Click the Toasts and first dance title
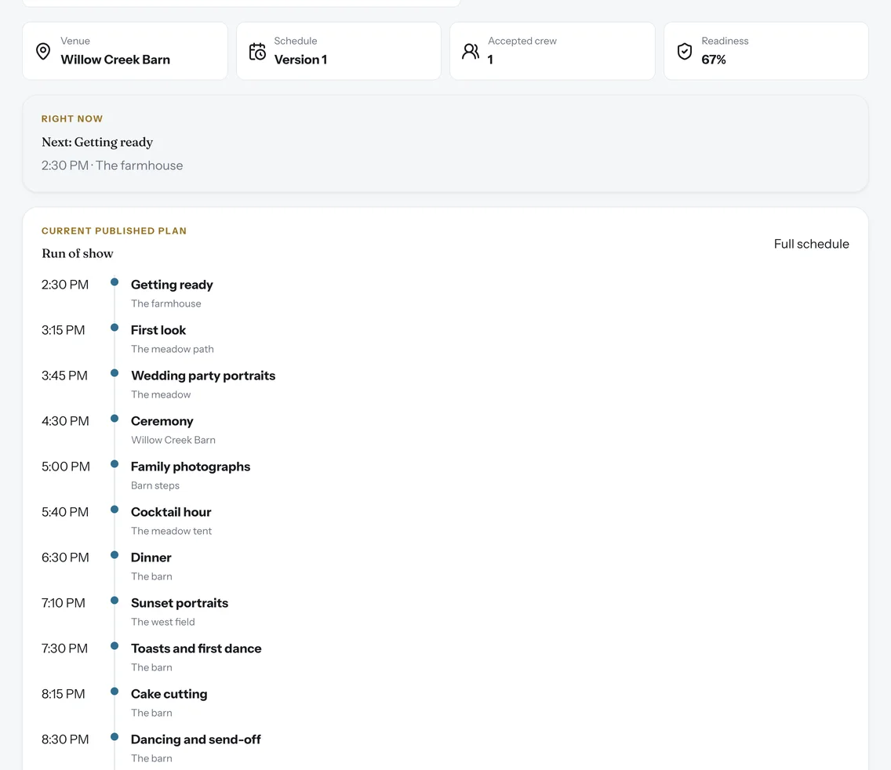The height and width of the screenshot is (770, 891). point(196,648)
